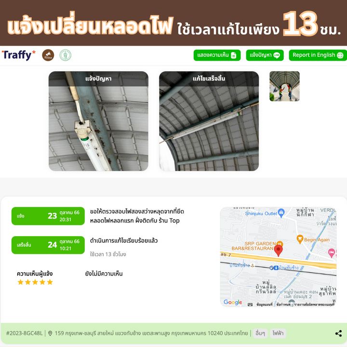Click the red map marker pin

[x=278, y=251]
